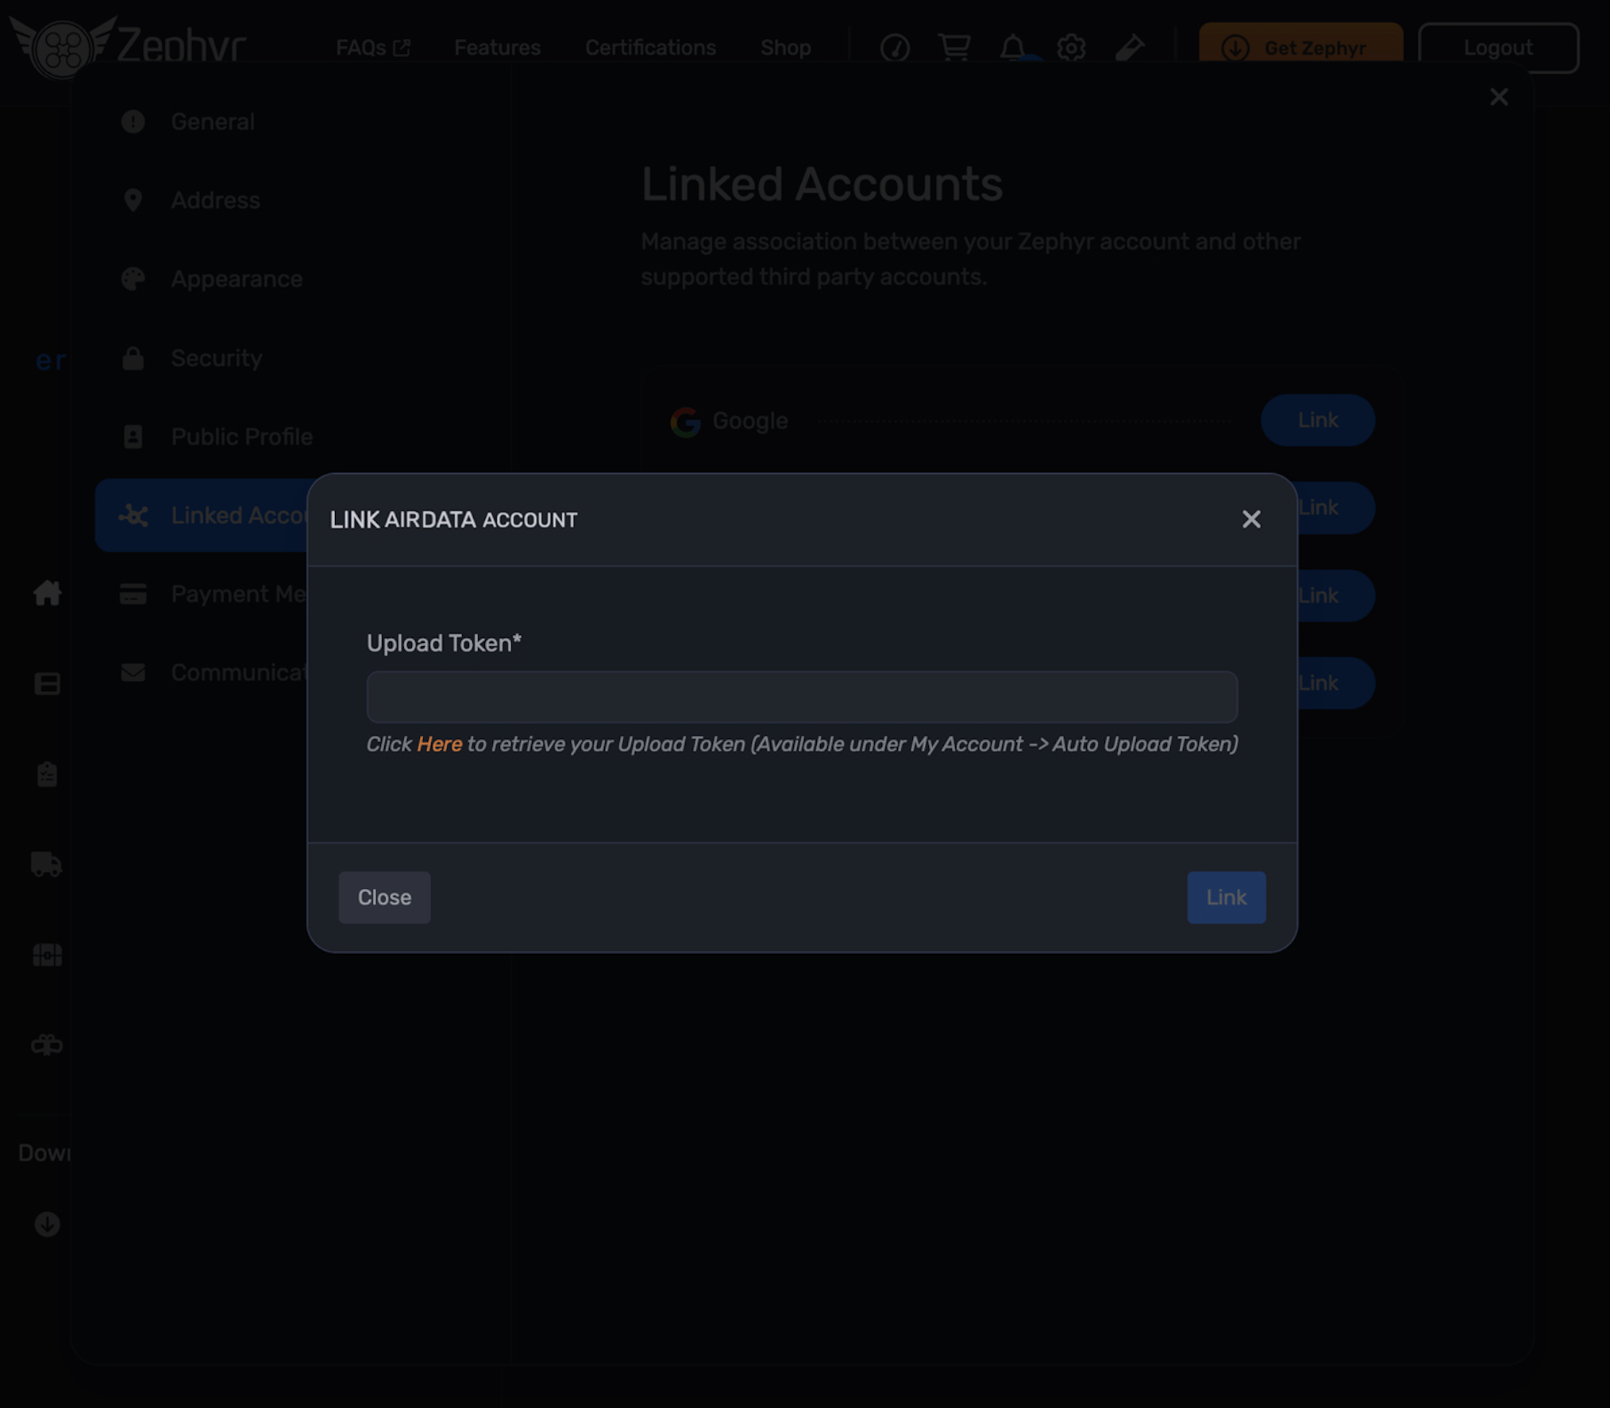This screenshot has height=1408, width=1610.
Task: Click the Get Zephyr download button
Action: click(1300, 48)
